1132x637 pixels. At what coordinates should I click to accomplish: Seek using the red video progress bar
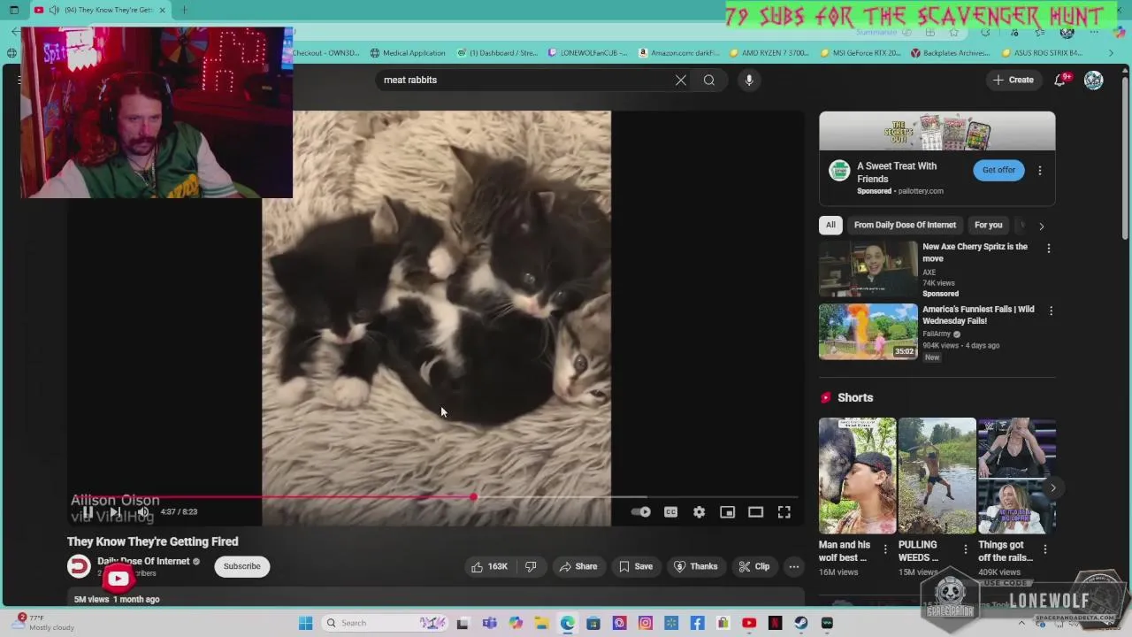coord(433,497)
